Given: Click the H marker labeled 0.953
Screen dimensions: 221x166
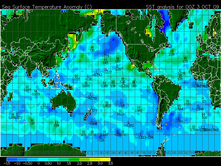Looking at the screenshot, I should [x=36, y=91].
